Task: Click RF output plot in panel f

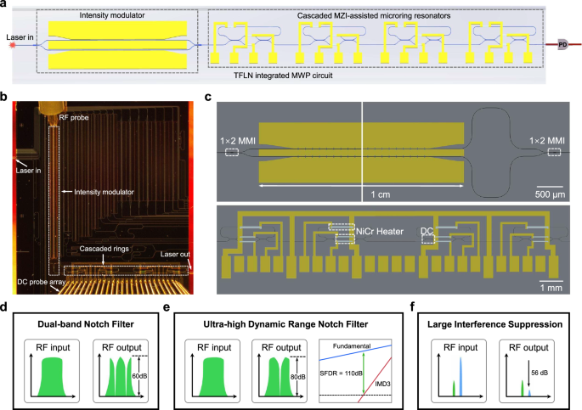Action: [x=527, y=371]
